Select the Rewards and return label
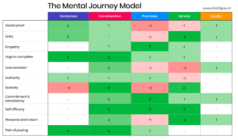The image size is (238, 140). (x=22, y=120)
